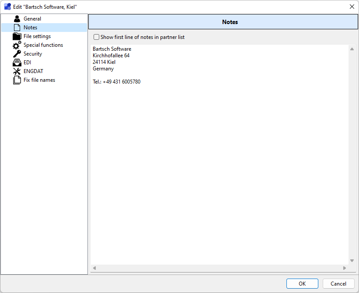The image size is (359, 293).
Task: Click the General person icon
Action: [x=17, y=19]
